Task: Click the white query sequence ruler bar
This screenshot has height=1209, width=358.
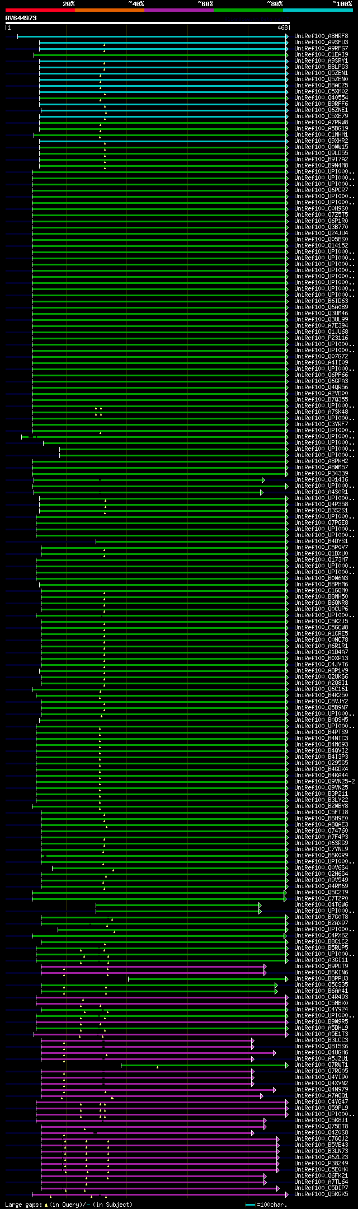Action: coord(147,23)
